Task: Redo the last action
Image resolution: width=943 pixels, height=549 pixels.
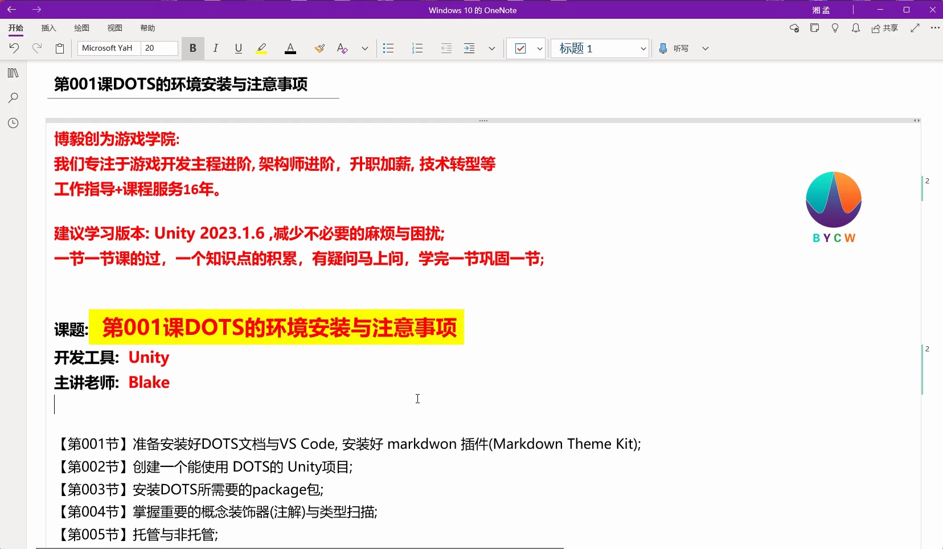Action: click(x=37, y=48)
